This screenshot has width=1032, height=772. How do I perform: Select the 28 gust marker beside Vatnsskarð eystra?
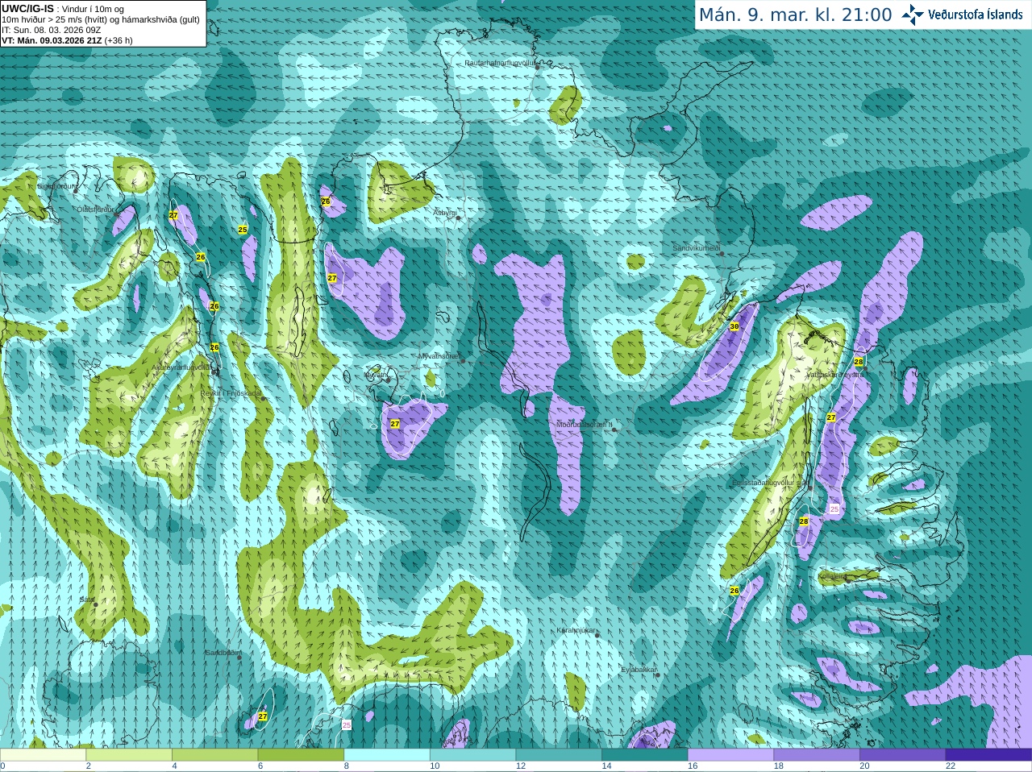click(859, 362)
